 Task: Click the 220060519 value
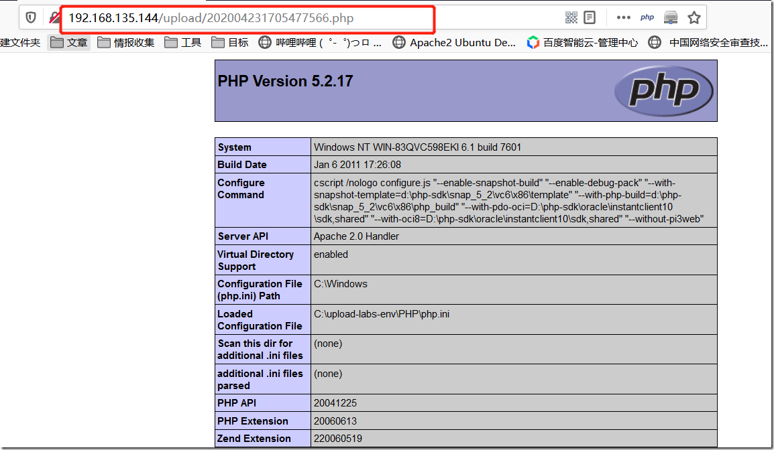pos(338,438)
